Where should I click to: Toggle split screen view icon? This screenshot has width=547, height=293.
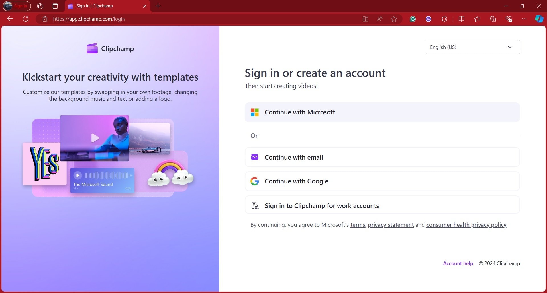click(462, 19)
